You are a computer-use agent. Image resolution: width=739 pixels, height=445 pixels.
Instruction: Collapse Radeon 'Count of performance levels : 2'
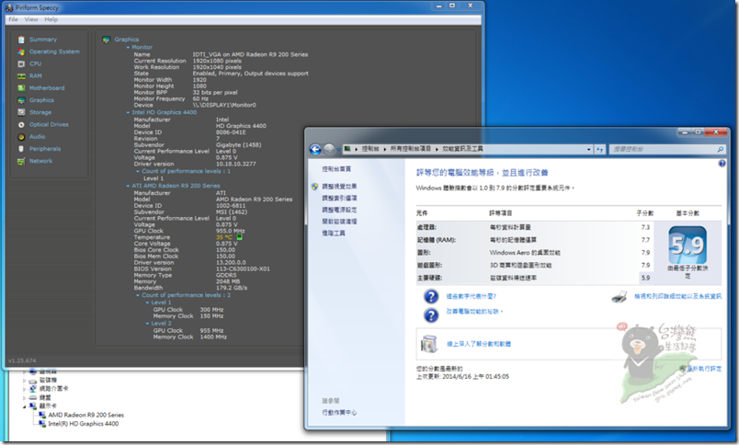(138, 295)
